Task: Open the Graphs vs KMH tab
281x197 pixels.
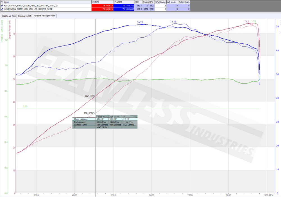Action: 25,16
